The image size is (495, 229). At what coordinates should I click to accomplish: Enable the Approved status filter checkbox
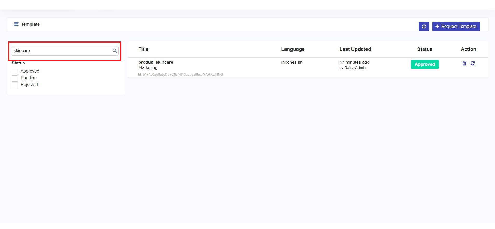coord(15,71)
